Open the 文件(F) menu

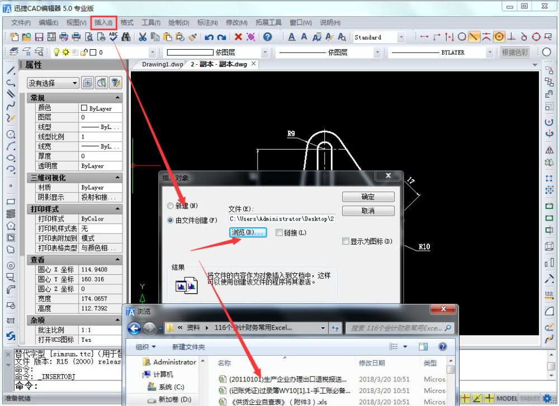click(x=21, y=22)
